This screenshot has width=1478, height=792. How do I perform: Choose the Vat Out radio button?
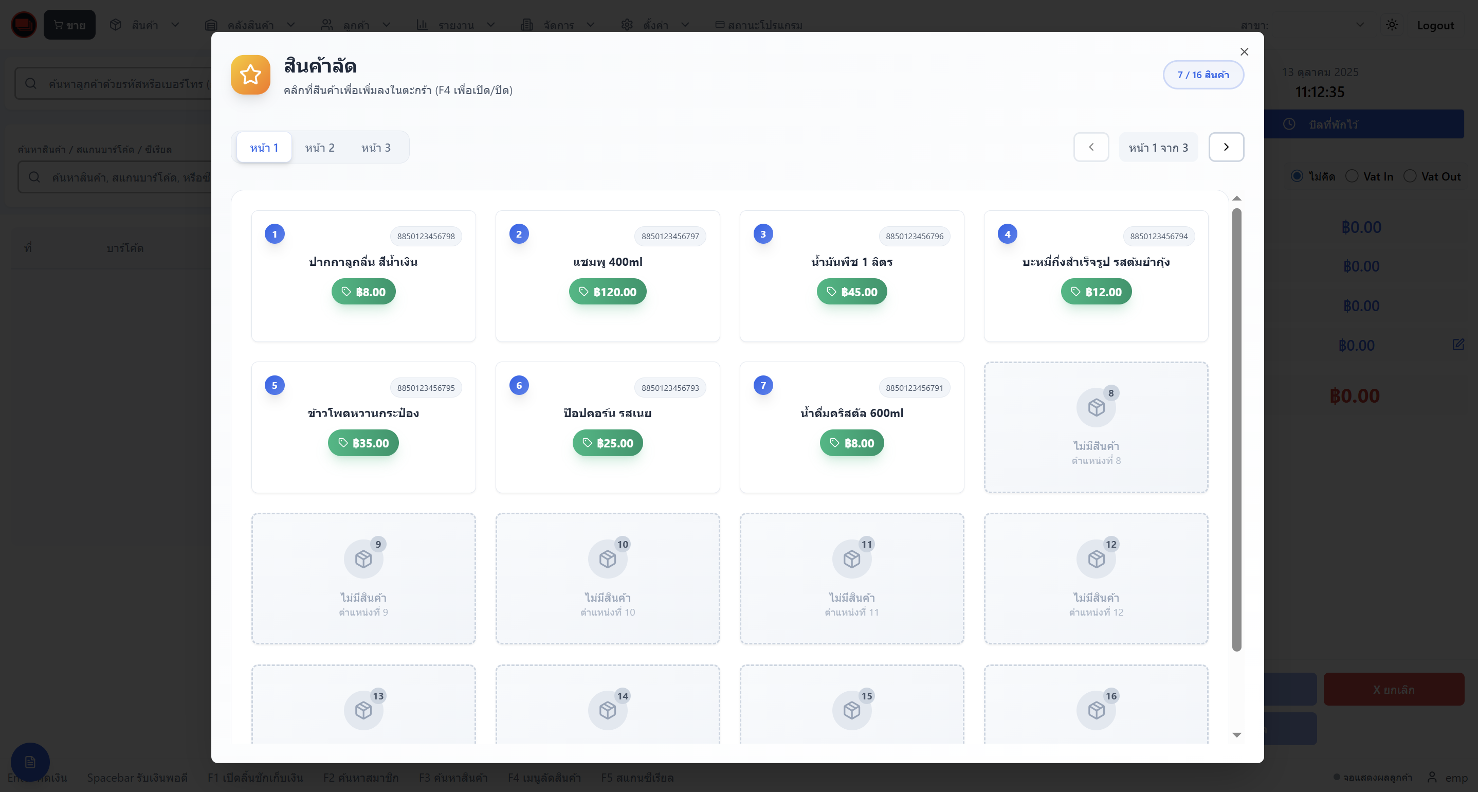[x=1410, y=176]
